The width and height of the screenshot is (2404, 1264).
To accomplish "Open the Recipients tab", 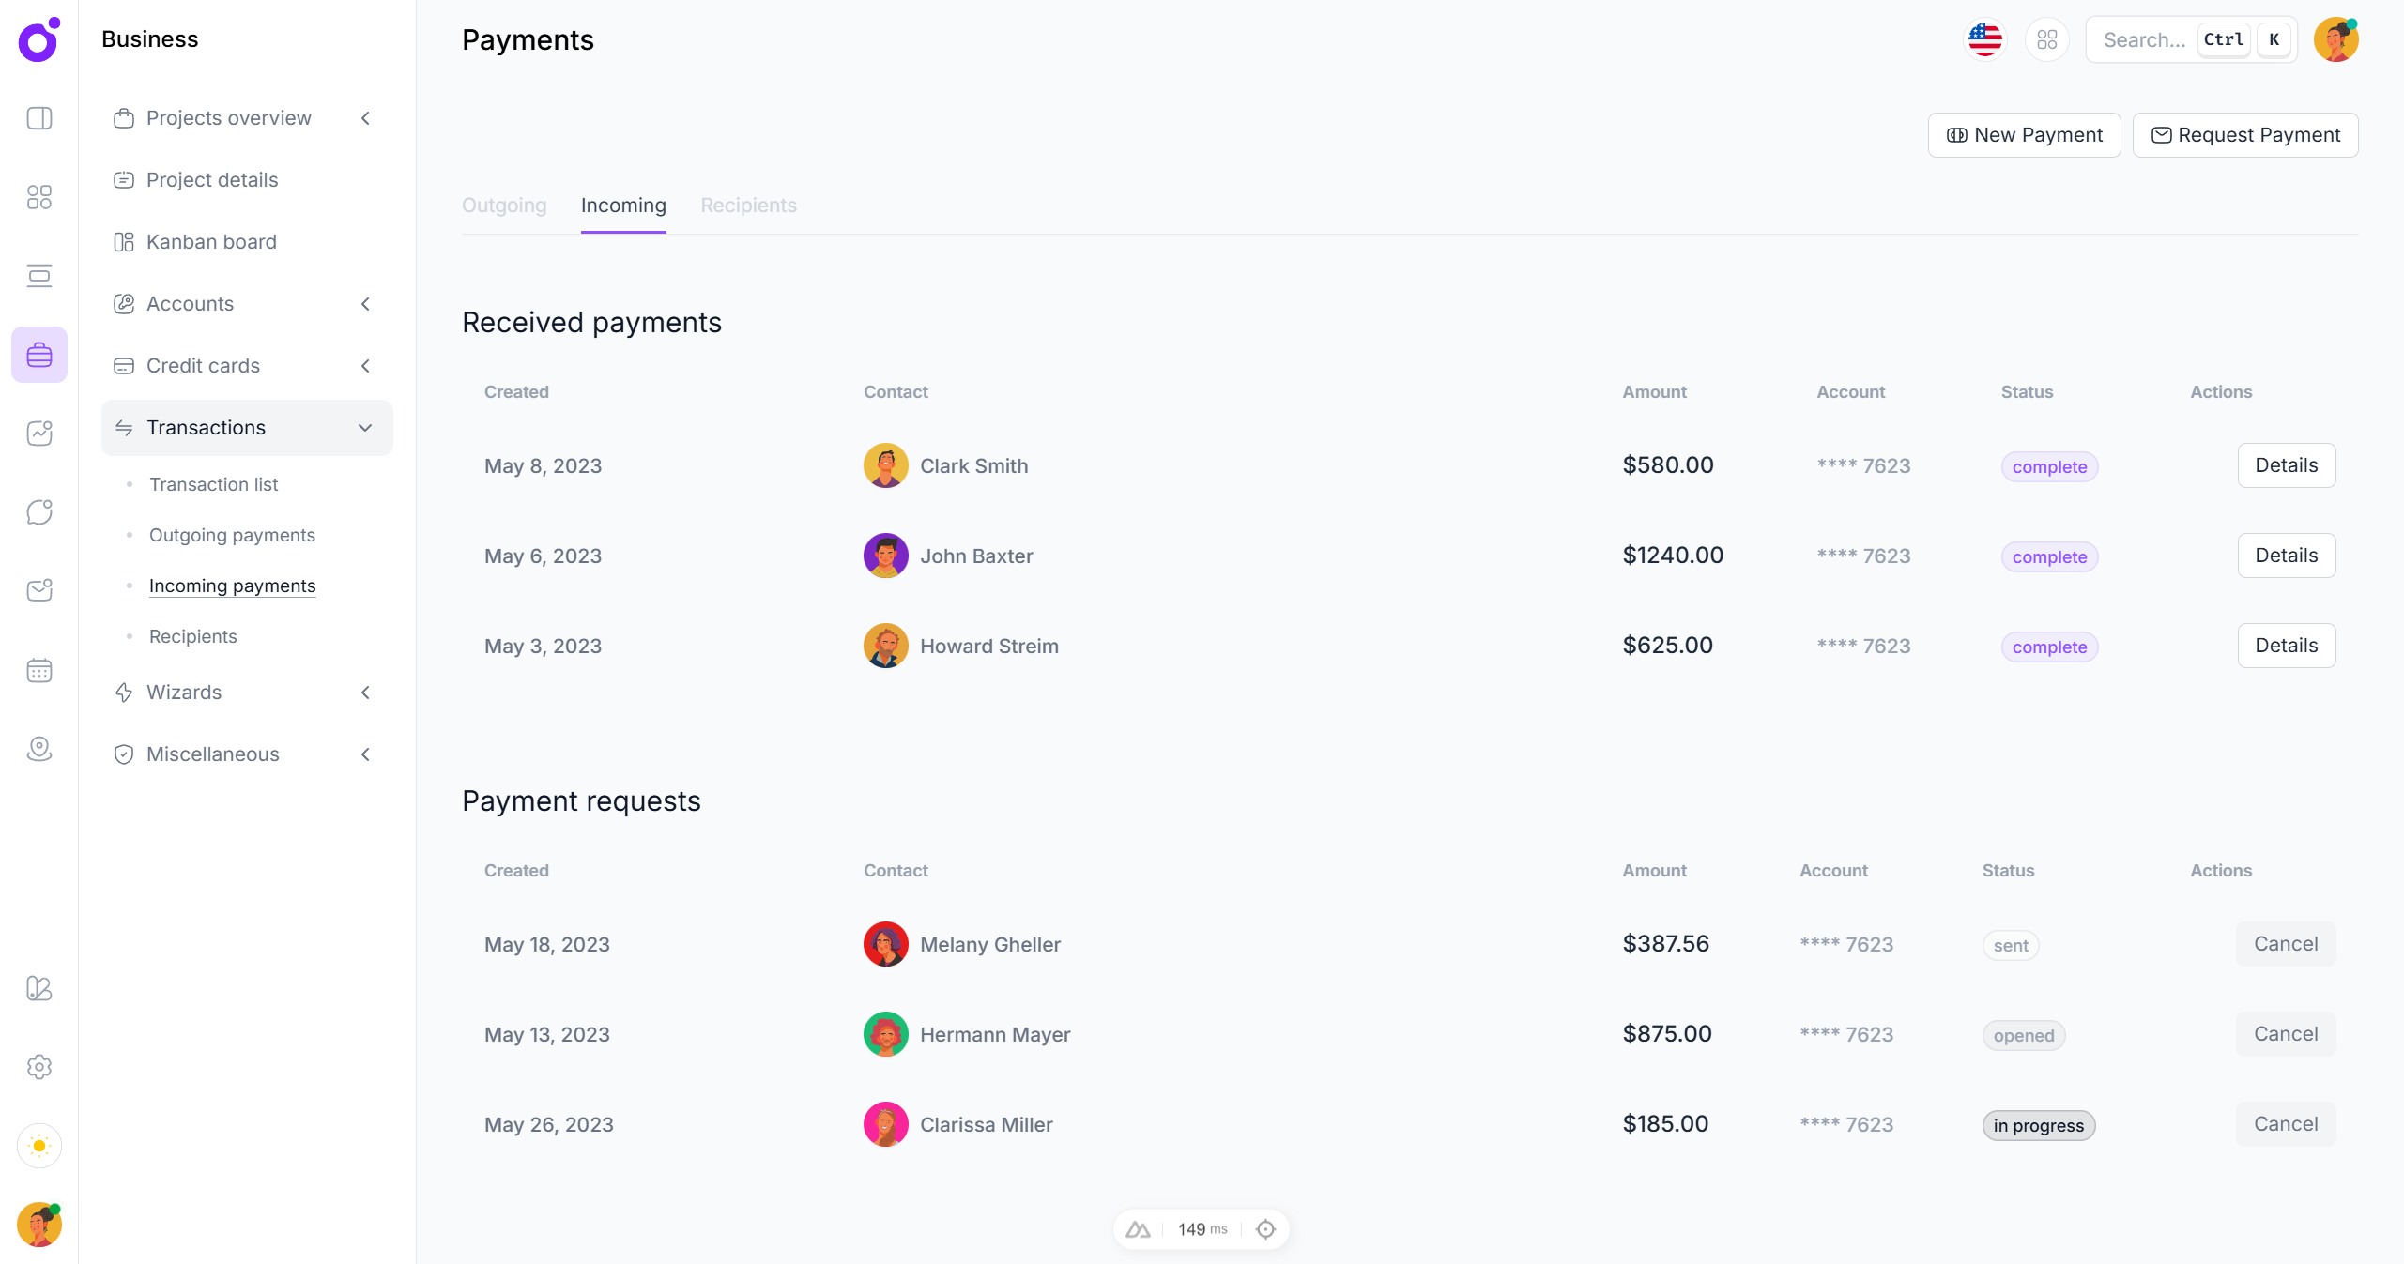I will [748, 206].
